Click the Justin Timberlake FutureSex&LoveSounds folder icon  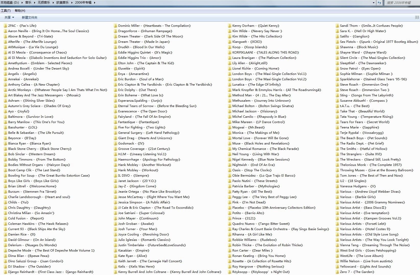pos(115,245)
